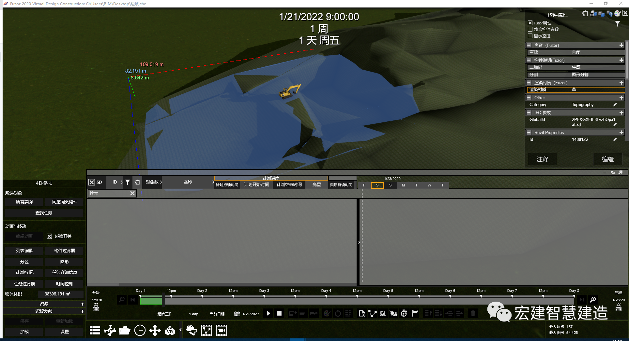629x341 pixels.
Task: Collapse the 渲染材质 (Fuzor) section
Action: [x=529, y=83]
